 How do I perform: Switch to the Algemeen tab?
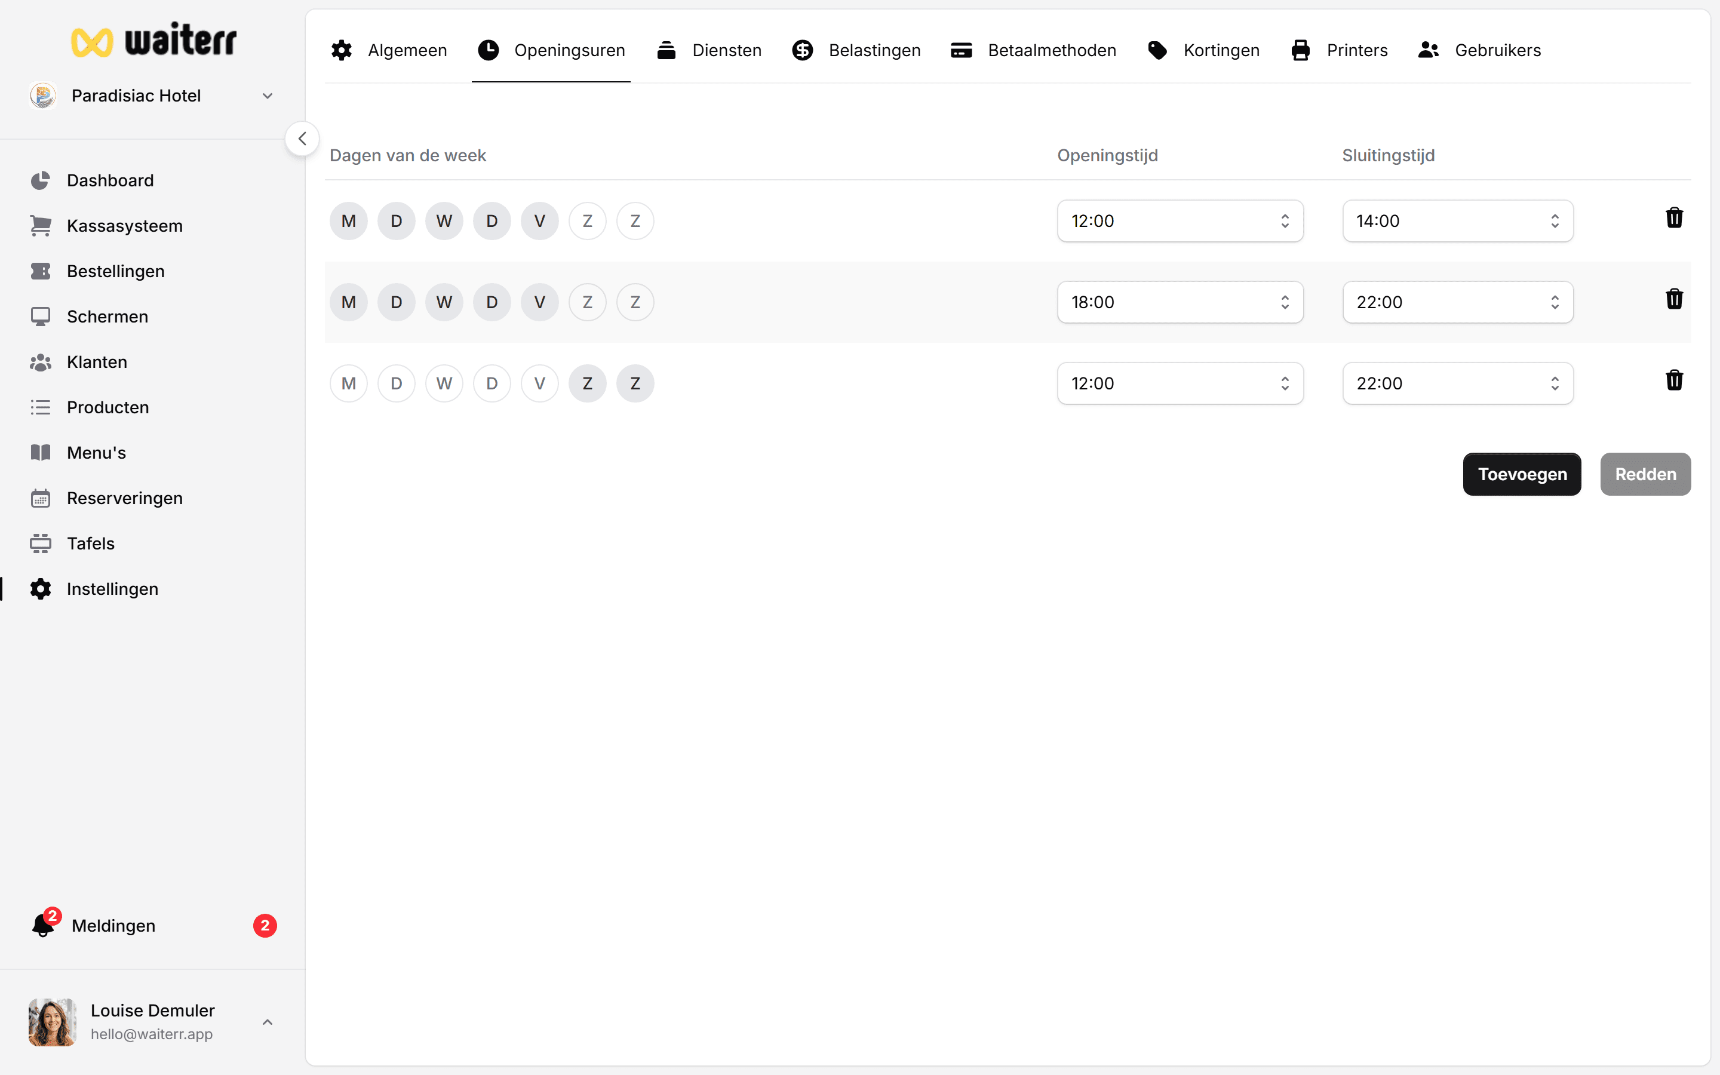point(389,51)
